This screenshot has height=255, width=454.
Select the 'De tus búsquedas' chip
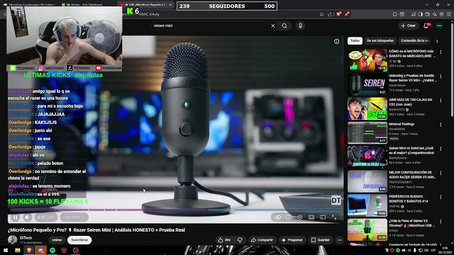380,41
